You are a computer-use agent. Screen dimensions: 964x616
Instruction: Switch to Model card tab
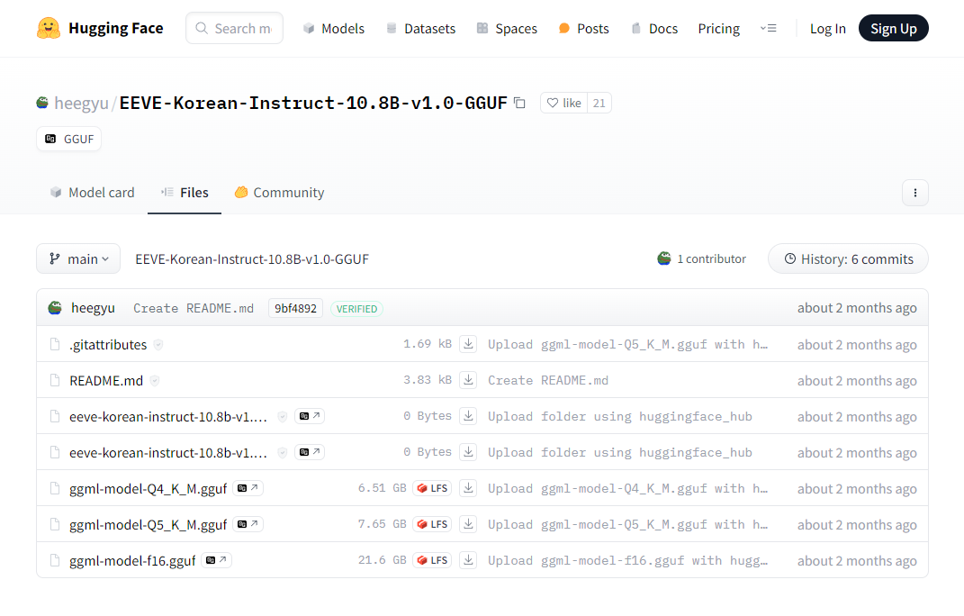tap(92, 193)
